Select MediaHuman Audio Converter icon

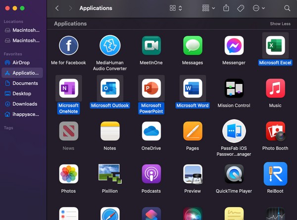pos(110,45)
